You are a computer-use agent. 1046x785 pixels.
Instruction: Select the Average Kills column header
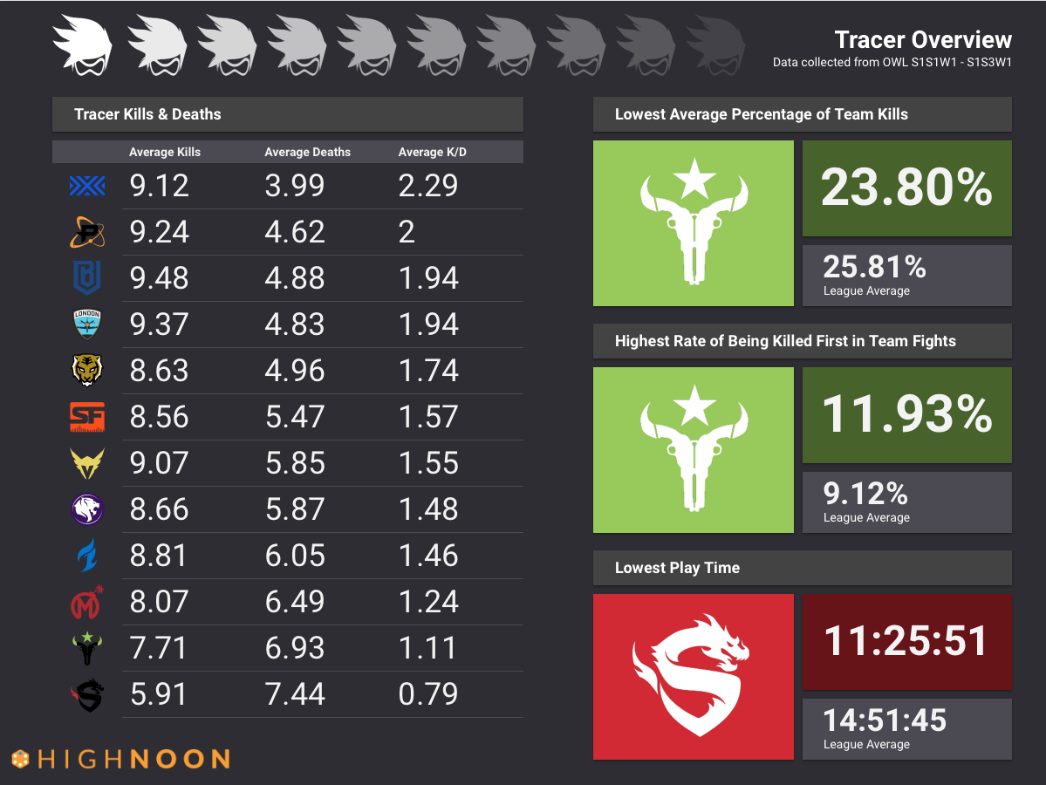point(165,152)
